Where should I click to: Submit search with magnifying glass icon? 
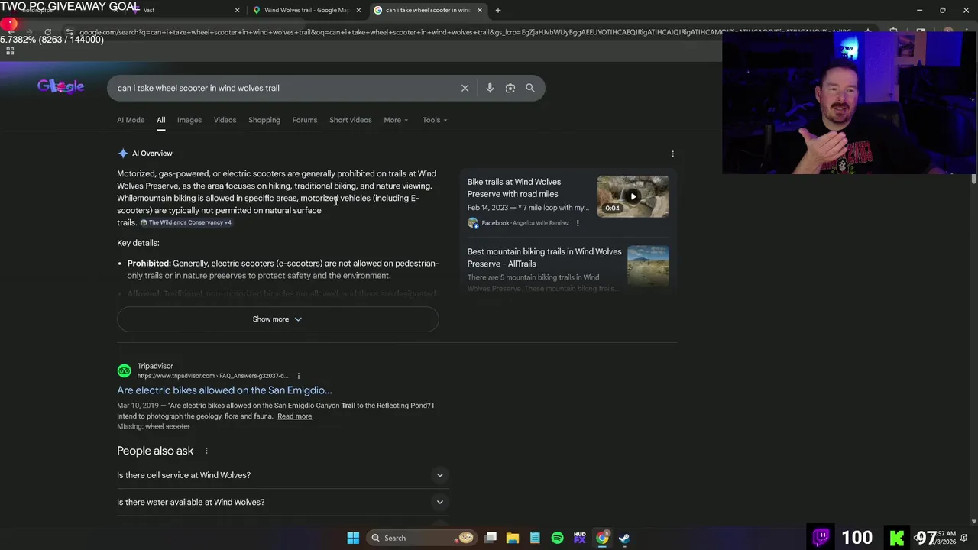click(x=530, y=88)
